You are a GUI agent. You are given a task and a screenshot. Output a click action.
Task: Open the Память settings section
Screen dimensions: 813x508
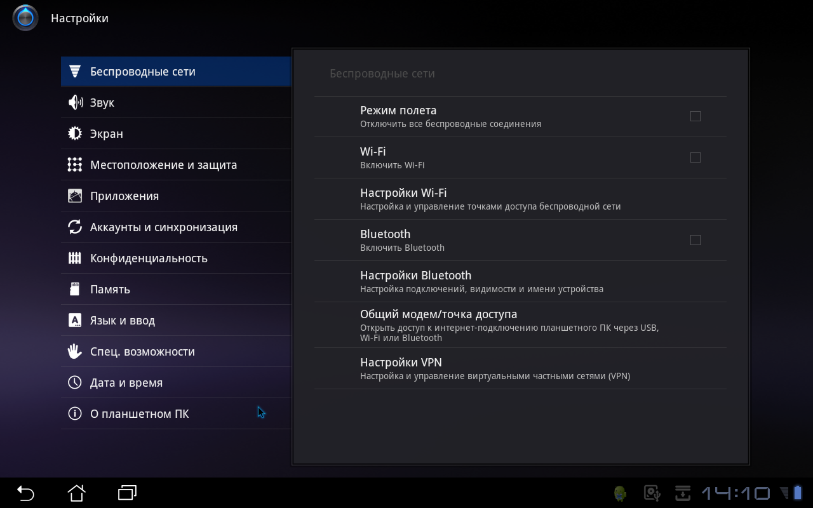coord(110,290)
